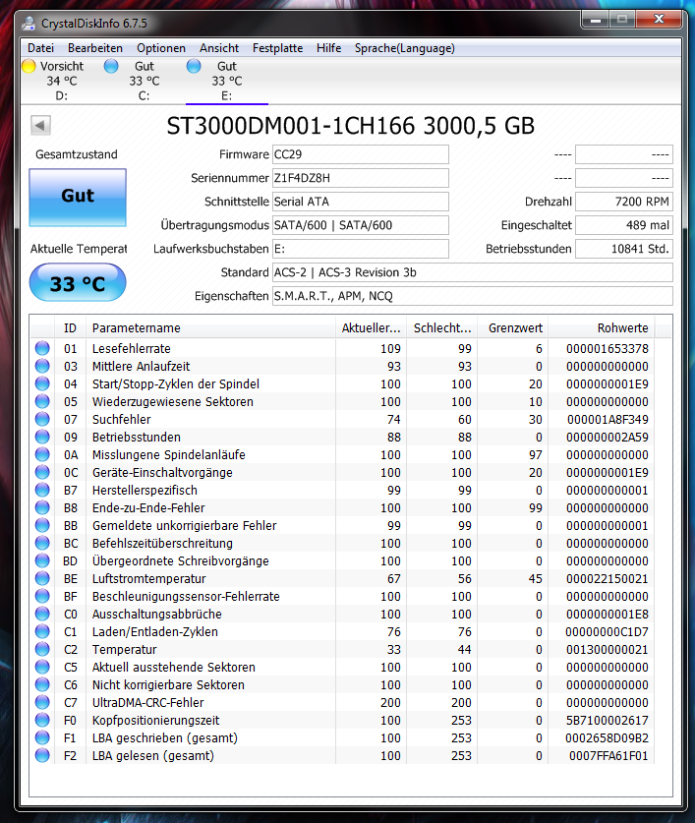Click the ID column header
Image resolution: width=695 pixels, height=823 pixels.
(71, 328)
